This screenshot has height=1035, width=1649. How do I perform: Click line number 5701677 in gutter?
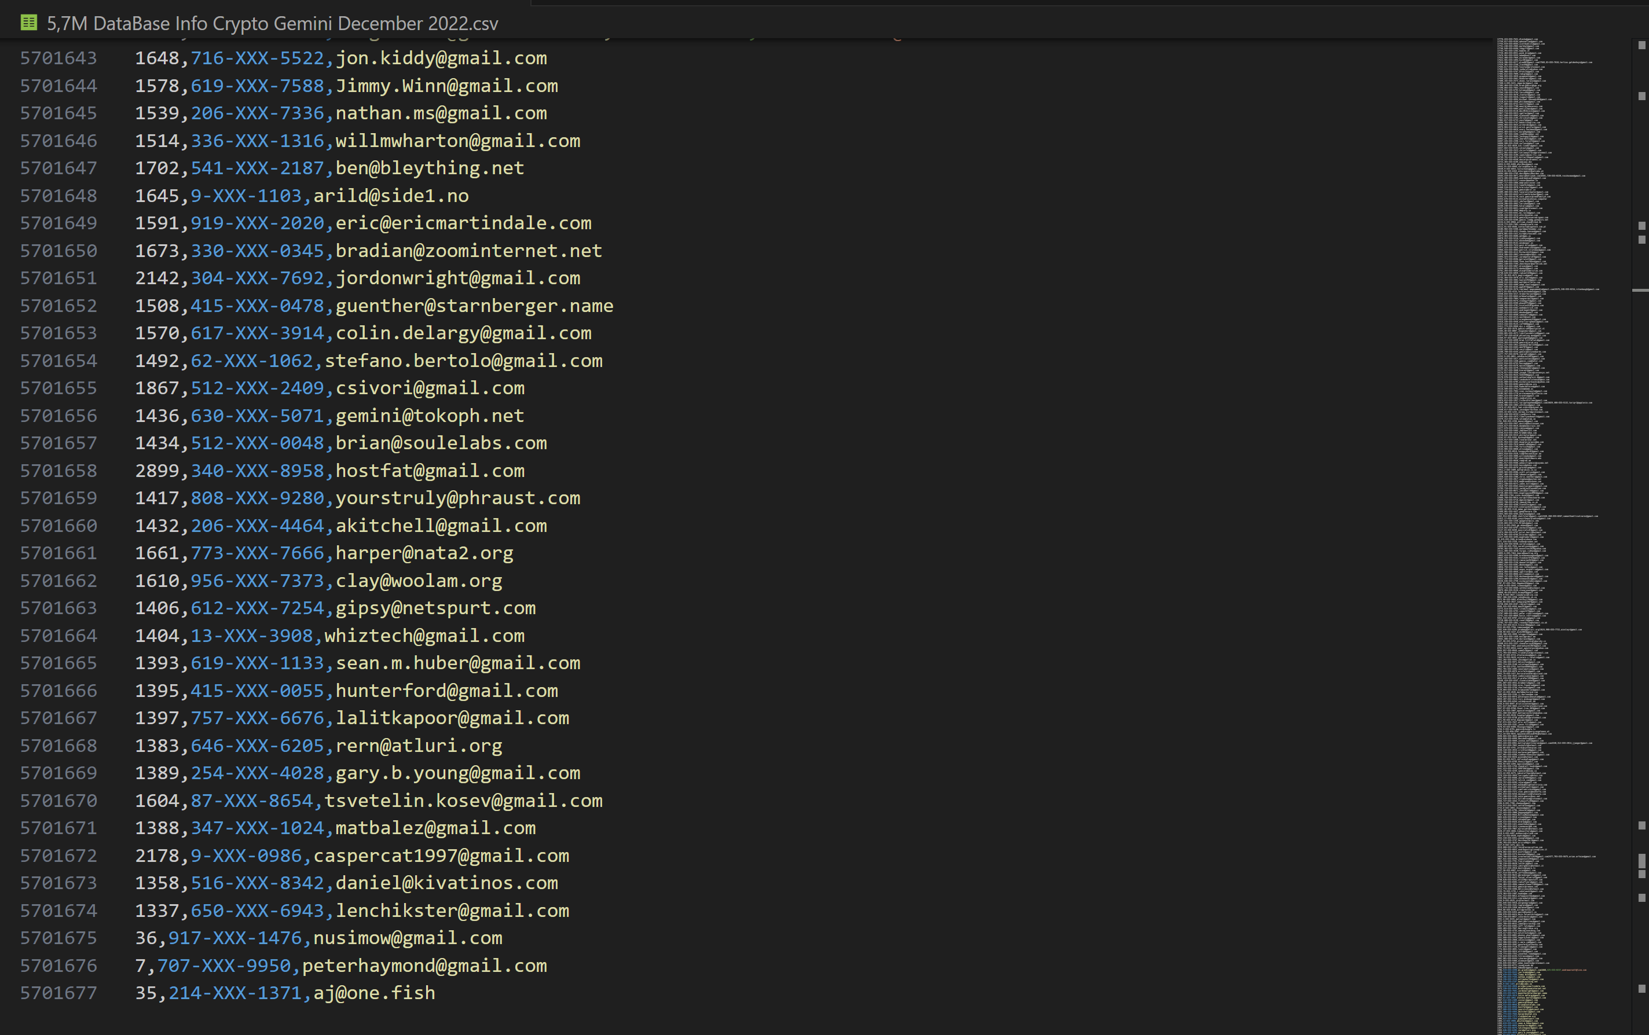(x=58, y=993)
